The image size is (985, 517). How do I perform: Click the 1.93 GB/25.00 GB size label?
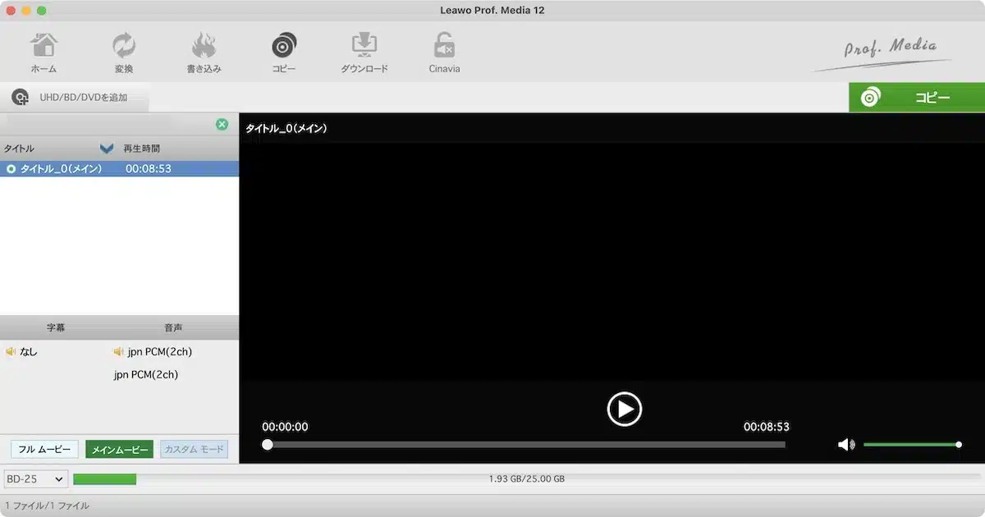[526, 479]
